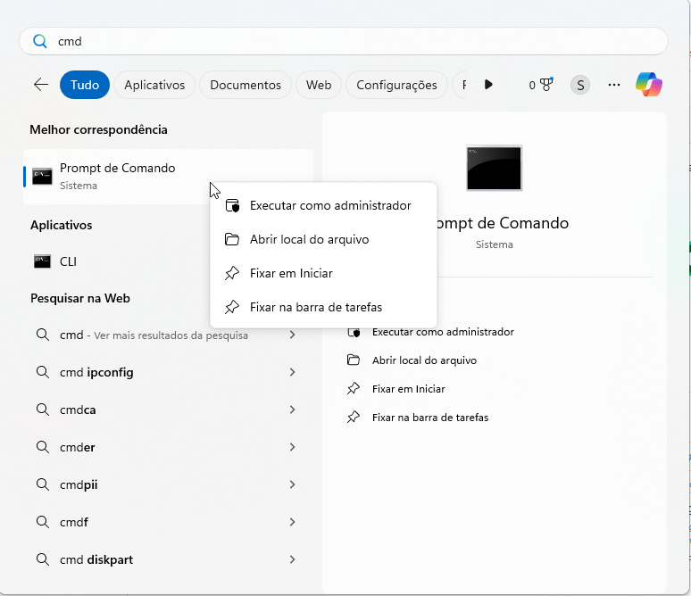Click the shield icon in context menu
The width and height of the screenshot is (691, 596).
pos(232,206)
